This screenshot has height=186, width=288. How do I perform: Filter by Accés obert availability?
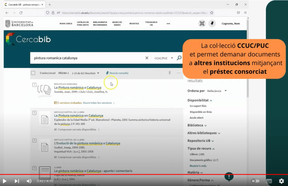point(197,118)
